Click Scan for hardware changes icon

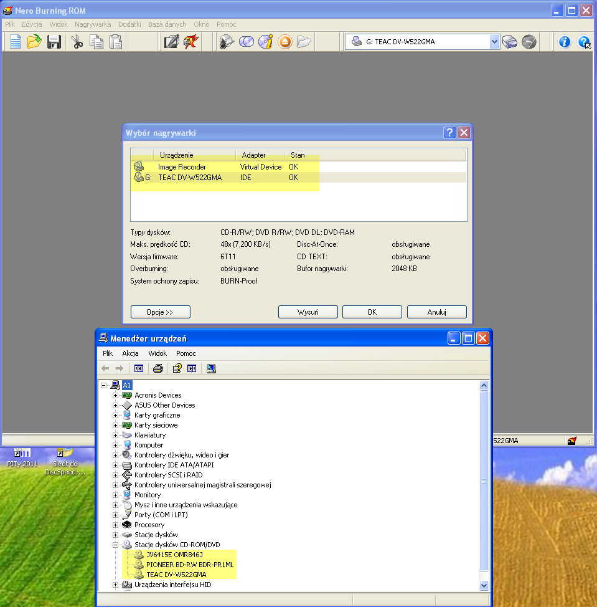coord(211,368)
